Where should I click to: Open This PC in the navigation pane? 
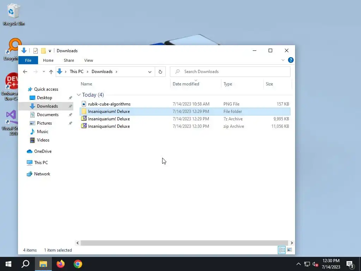pyautogui.click(x=41, y=163)
